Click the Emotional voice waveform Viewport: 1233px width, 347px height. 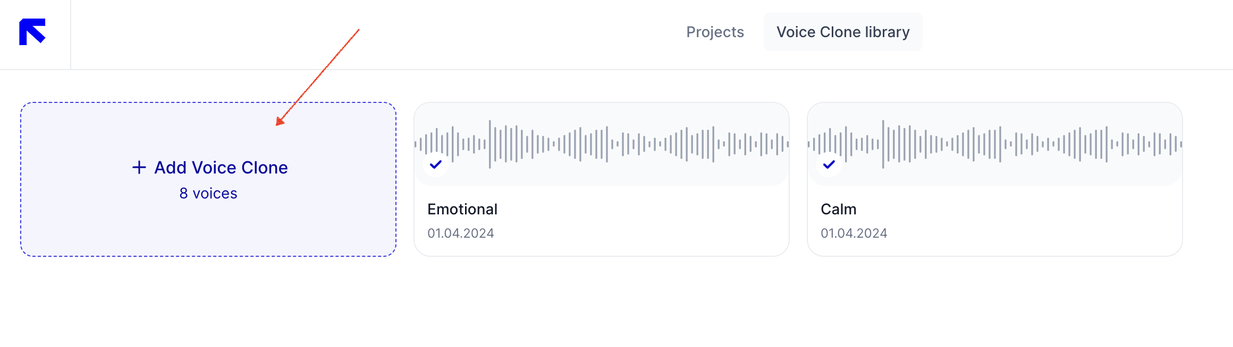pos(602,144)
